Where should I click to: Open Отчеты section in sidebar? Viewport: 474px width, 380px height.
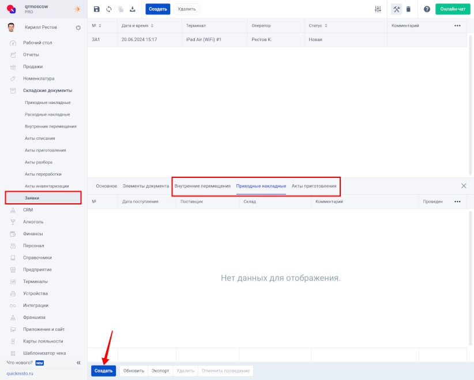tap(31, 54)
